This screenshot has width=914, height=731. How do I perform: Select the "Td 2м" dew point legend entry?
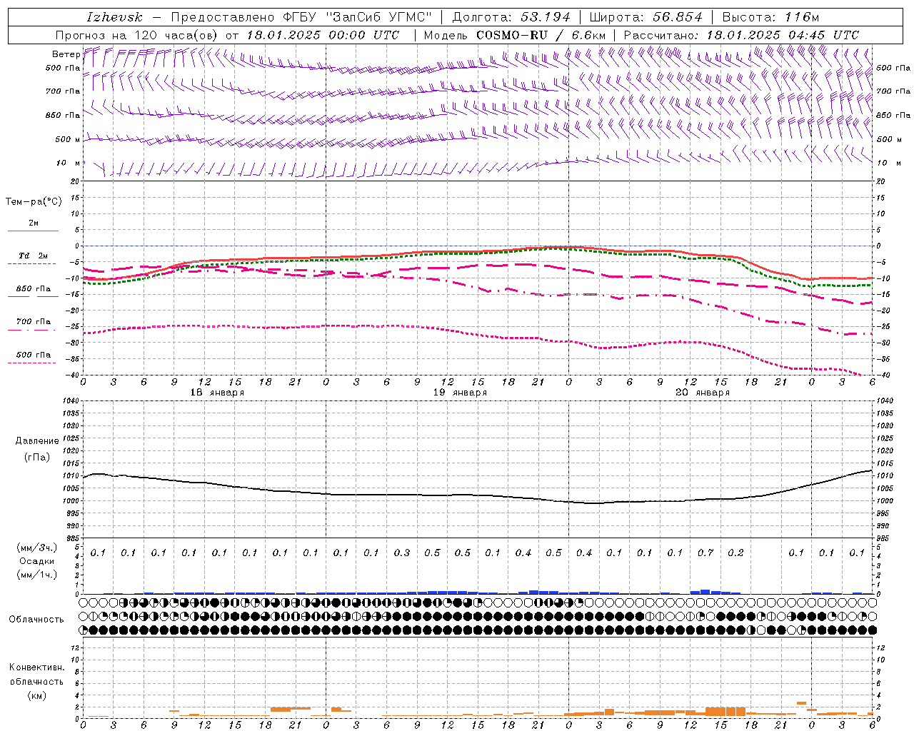point(34,256)
